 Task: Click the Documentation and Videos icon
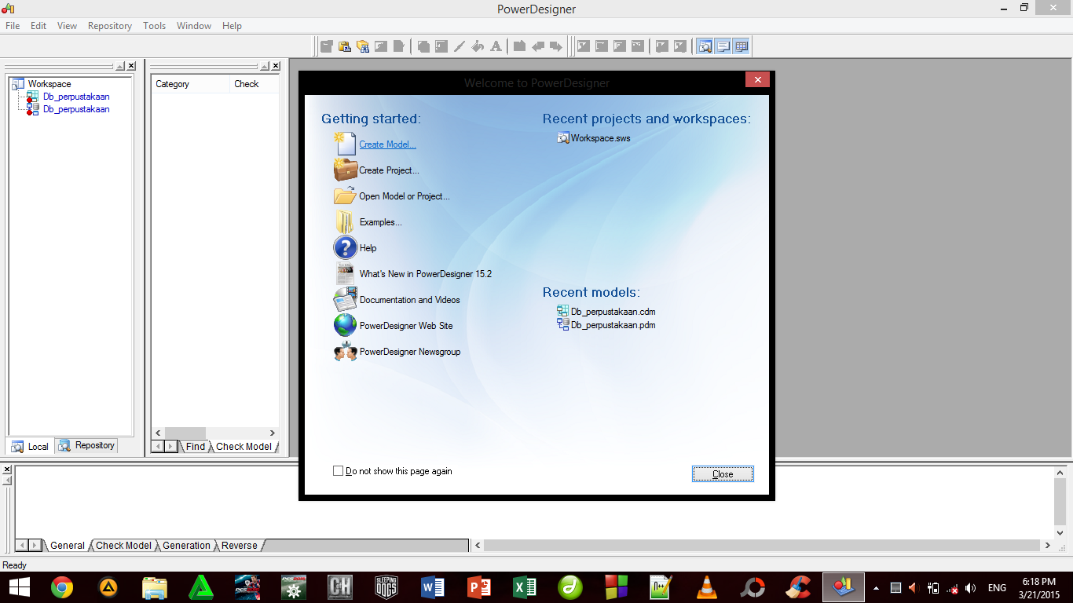click(x=346, y=299)
